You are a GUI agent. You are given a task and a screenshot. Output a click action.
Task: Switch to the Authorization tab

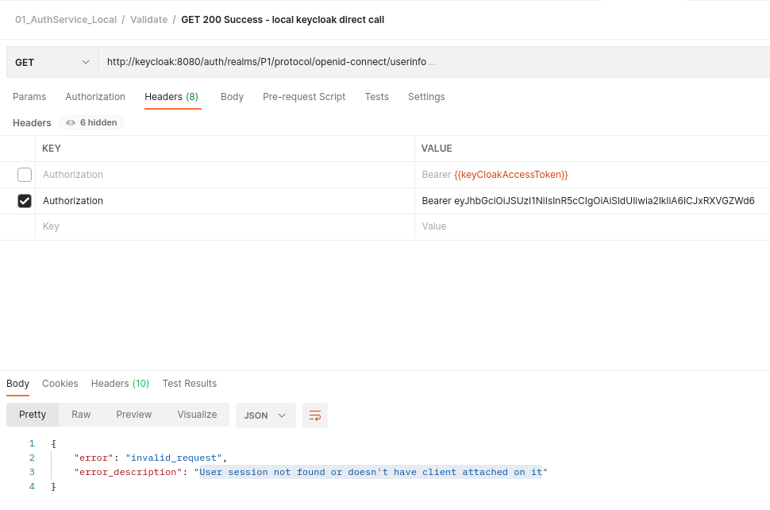point(95,96)
